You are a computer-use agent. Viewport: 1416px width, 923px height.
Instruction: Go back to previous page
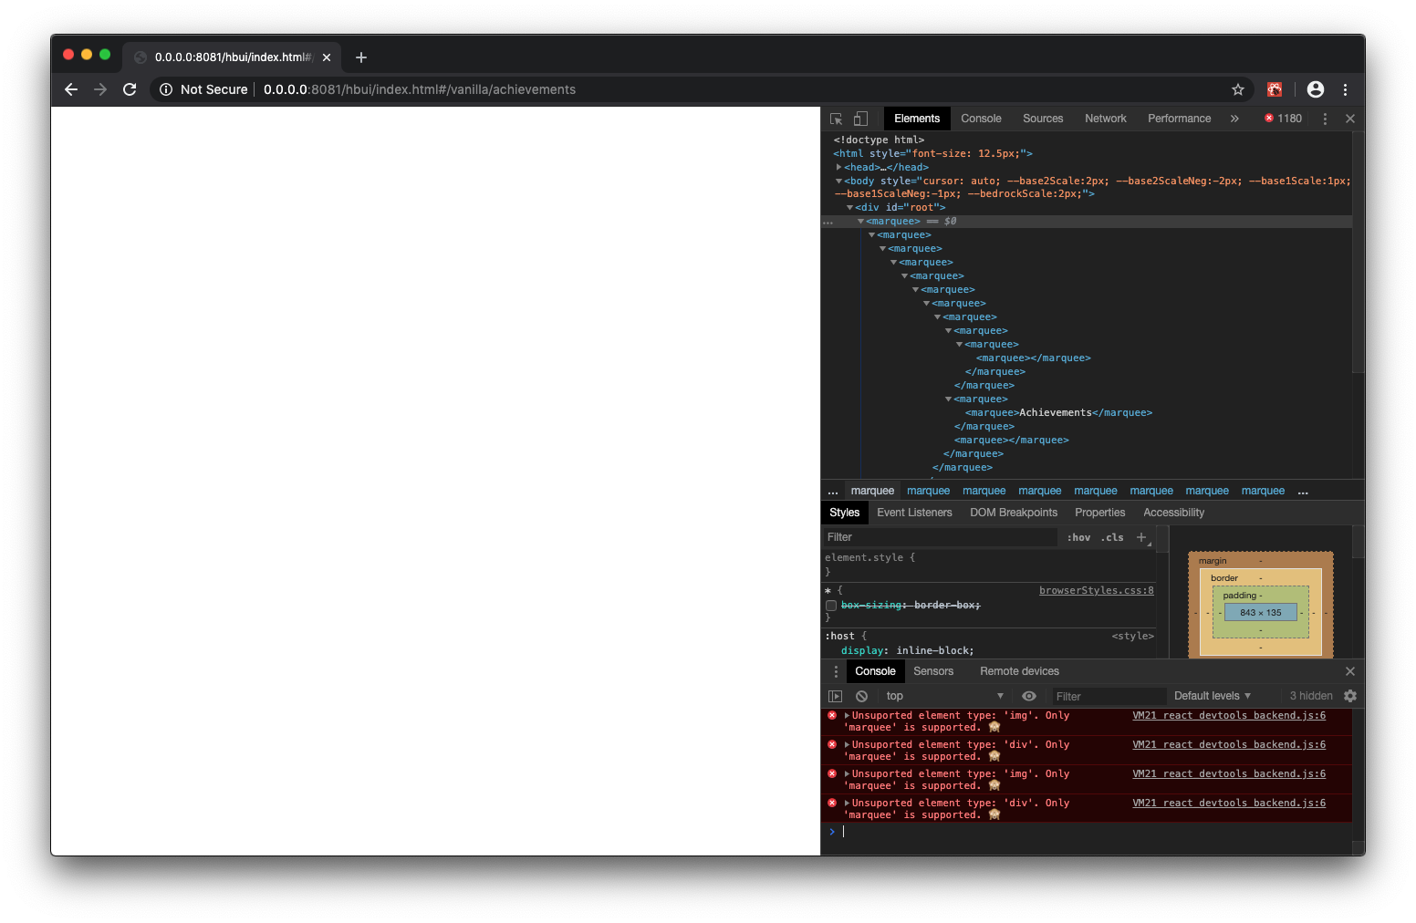(x=71, y=89)
